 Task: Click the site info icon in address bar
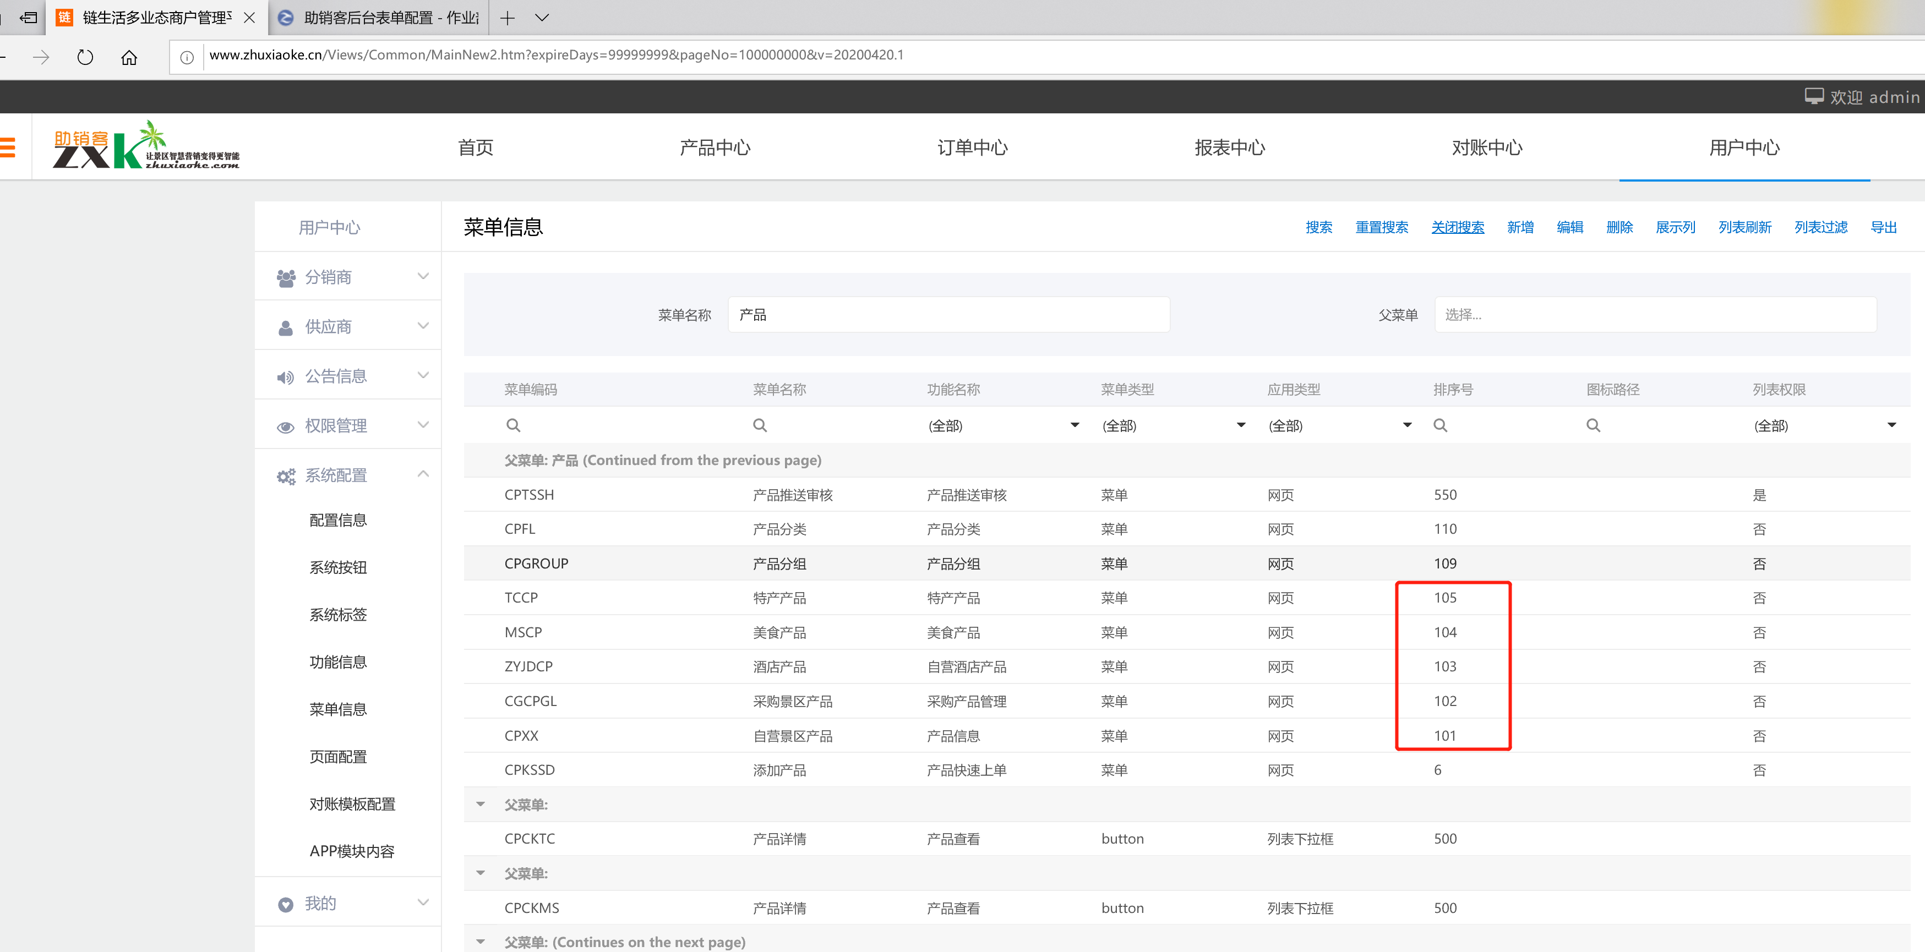(187, 57)
